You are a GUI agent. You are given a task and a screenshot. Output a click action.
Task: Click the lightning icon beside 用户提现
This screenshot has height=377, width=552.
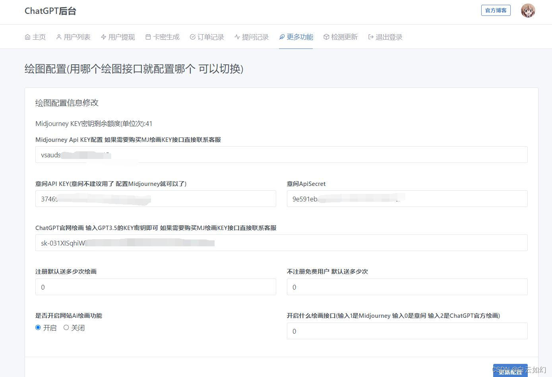coord(103,37)
